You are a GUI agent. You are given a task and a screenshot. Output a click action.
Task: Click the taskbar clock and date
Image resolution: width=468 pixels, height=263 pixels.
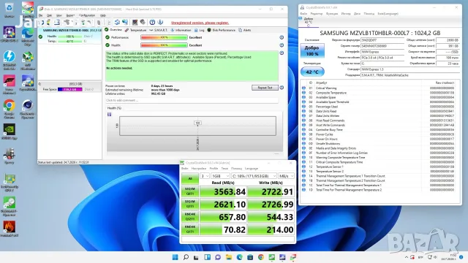(x=448, y=257)
